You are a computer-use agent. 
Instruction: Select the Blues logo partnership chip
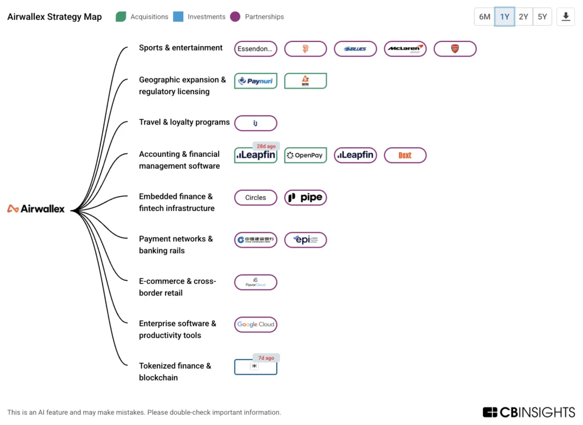[x=355, y=49]
